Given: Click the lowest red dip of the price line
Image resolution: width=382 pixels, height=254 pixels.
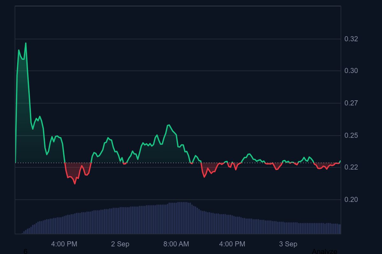Looking at the screenshot, I should pos(75,183).
